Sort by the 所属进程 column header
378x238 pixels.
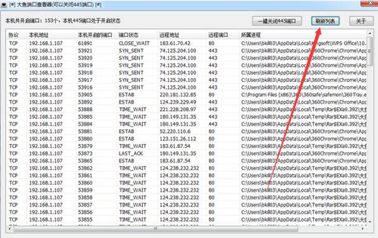pos(251,35)
